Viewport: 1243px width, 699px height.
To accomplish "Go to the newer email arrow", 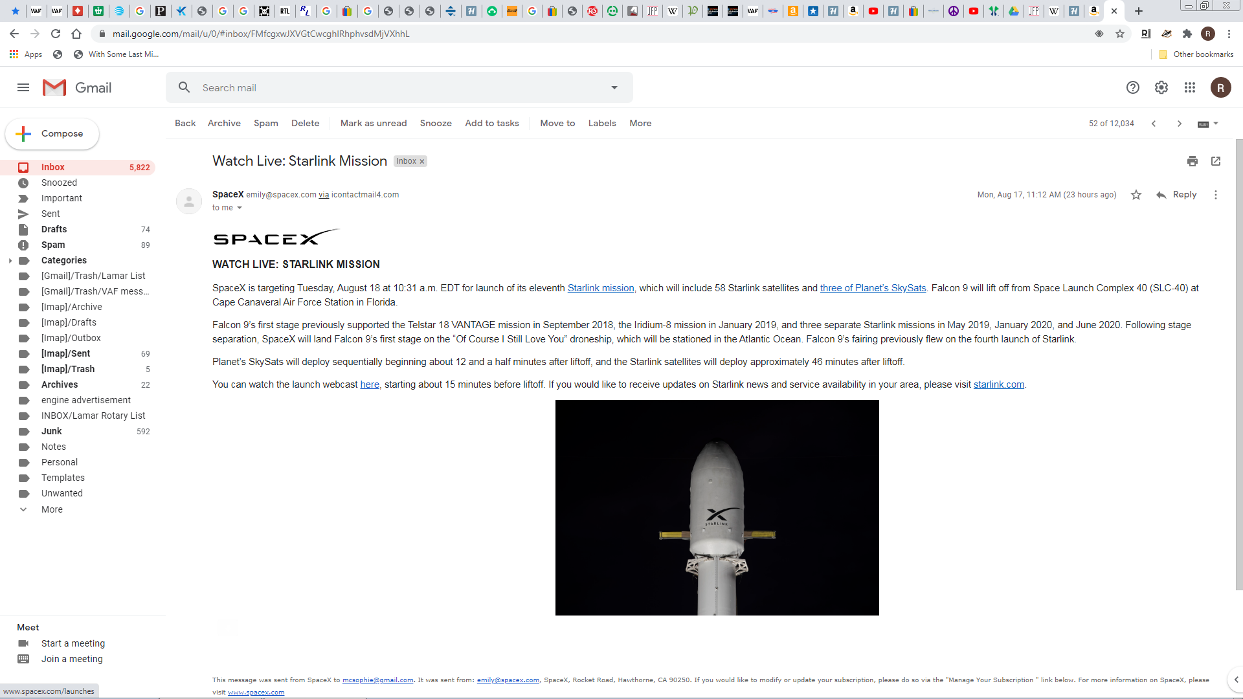I will coord(1153,124).
